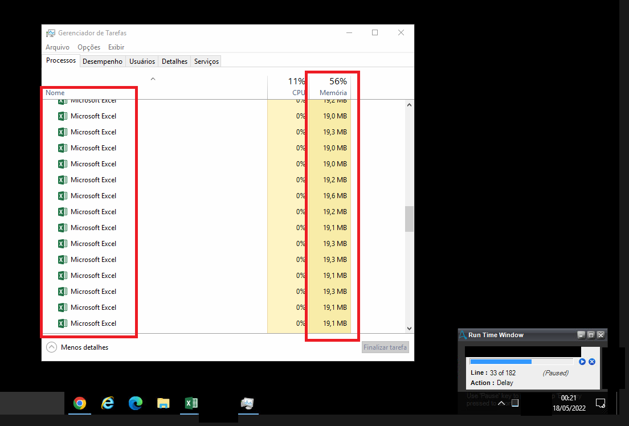Click the sort arrow above Nome column
This screenshot has width=629, height=426.
click(x=153, y=79)
